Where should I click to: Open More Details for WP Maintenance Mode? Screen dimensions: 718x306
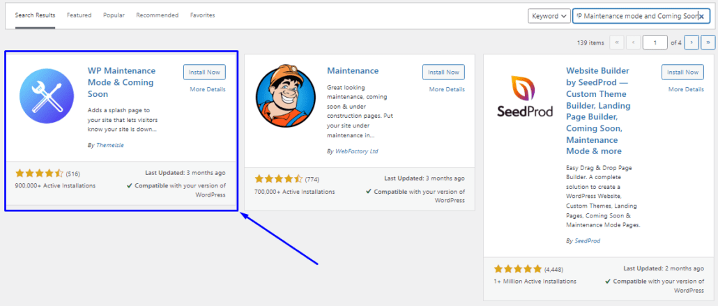point(208,89)
